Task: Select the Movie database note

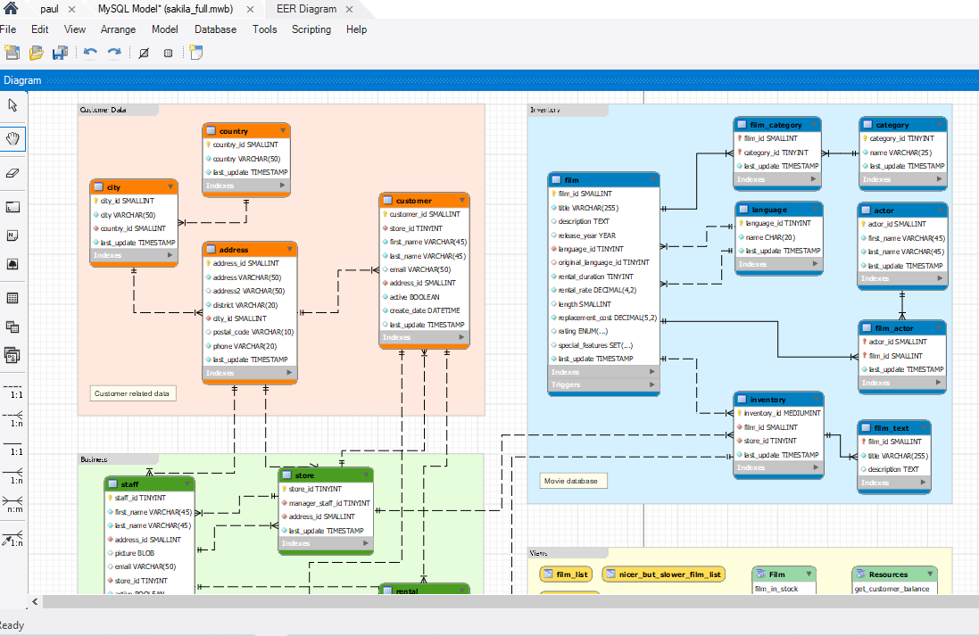Action: click(x=573, y=481)
